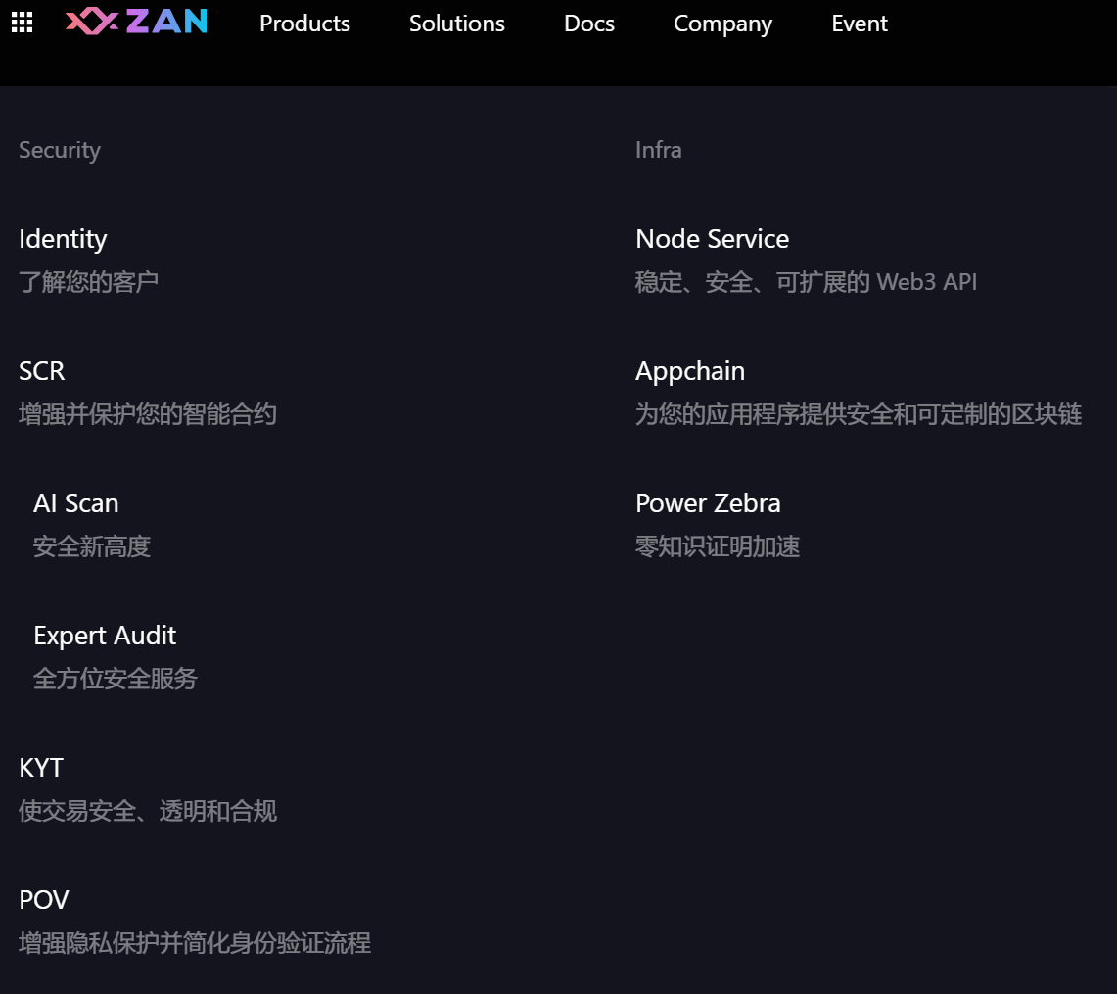Go to the Event page

click(x=860, y=24)
